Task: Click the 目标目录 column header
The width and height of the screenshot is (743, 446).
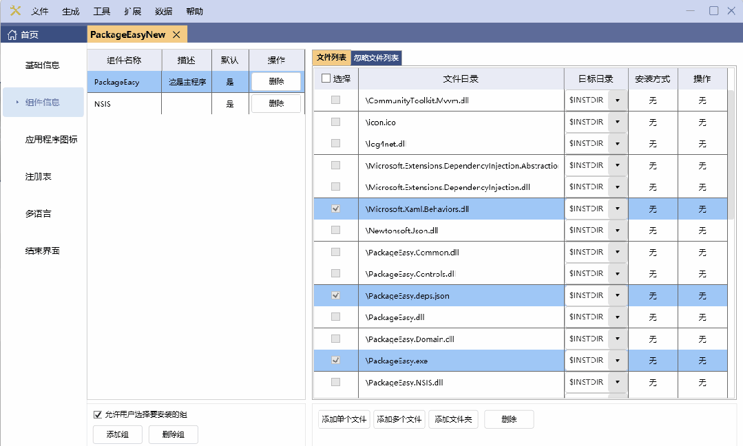Action: [596, 78]
